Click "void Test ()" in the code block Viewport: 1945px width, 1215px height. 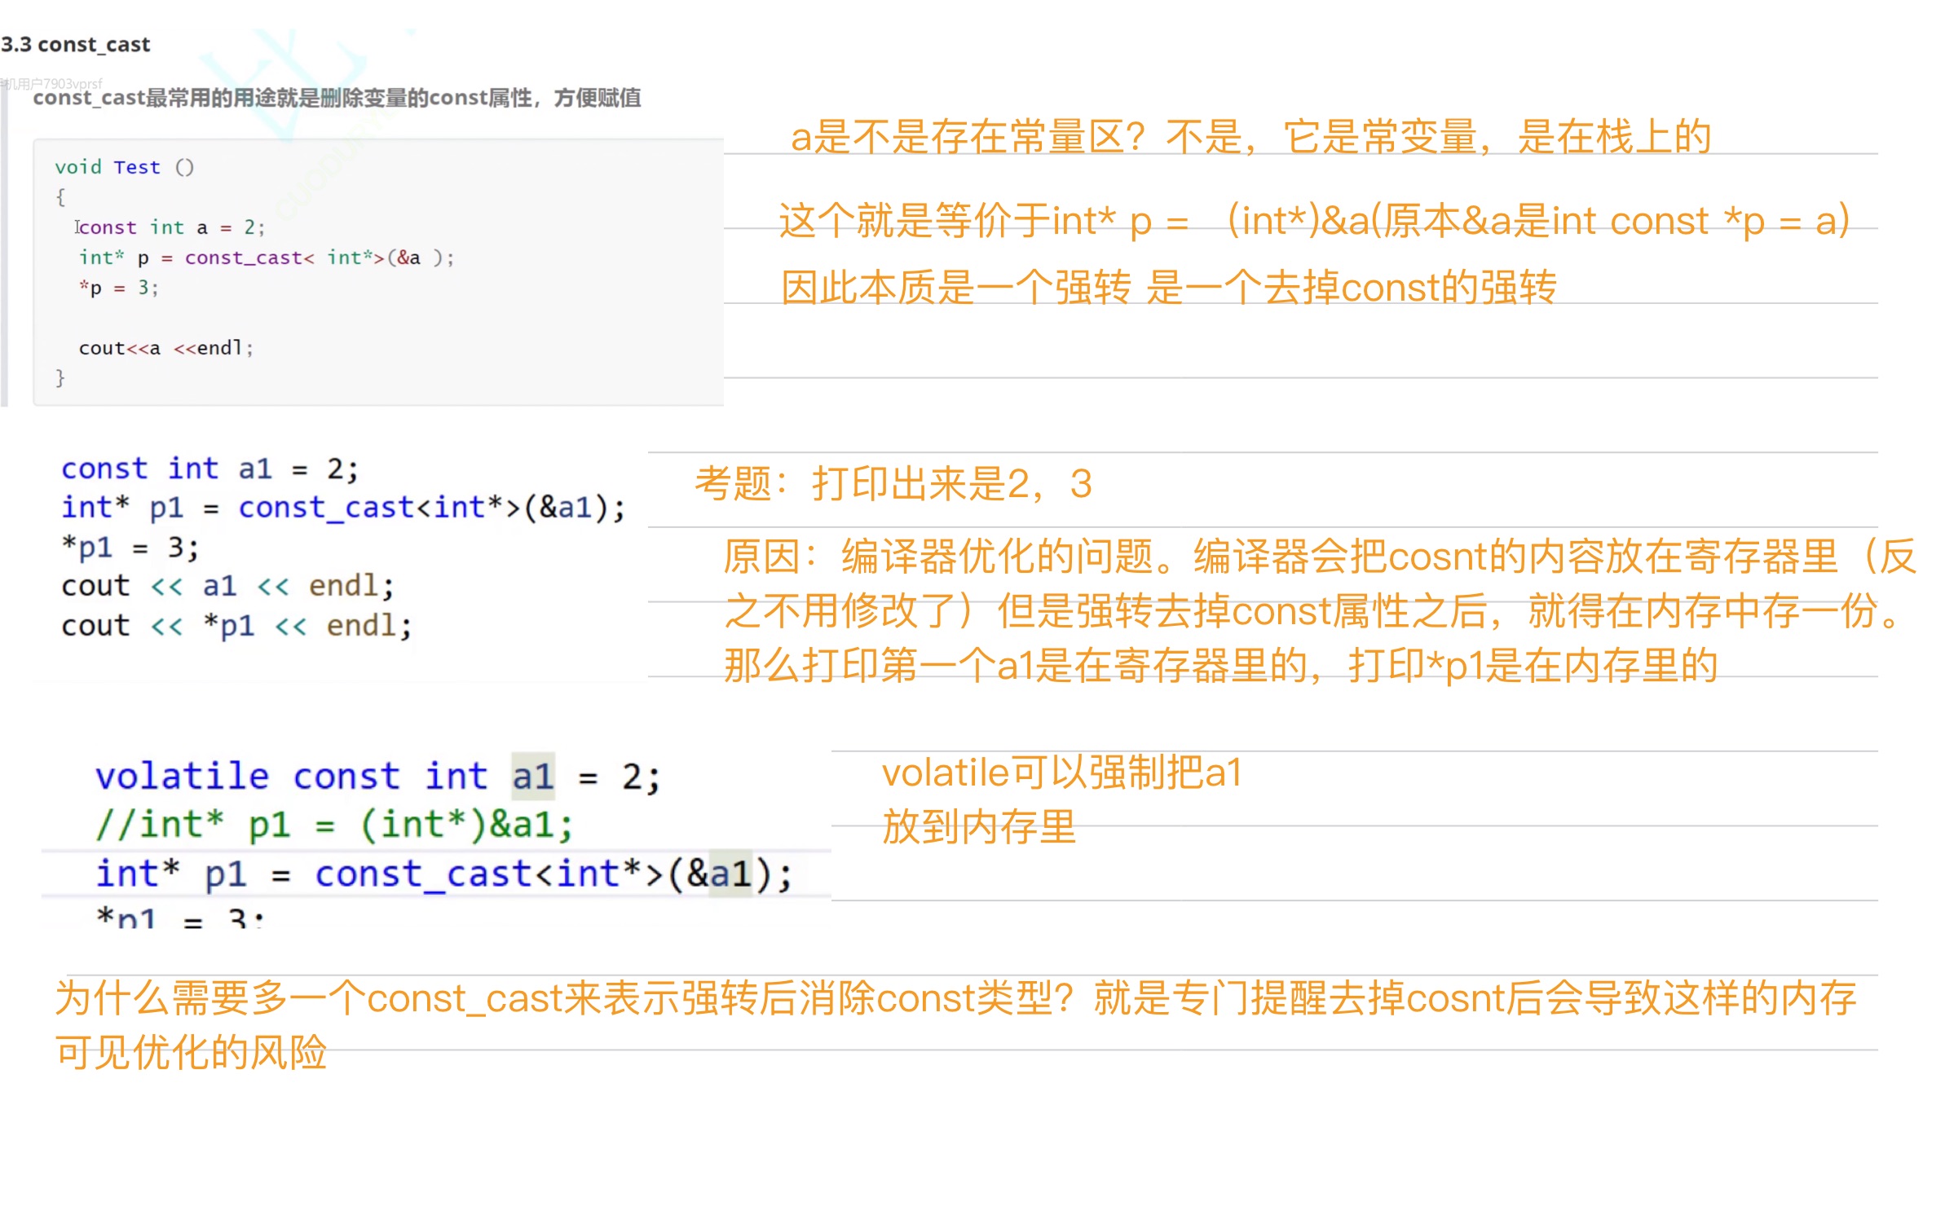[x=124, y=167]
